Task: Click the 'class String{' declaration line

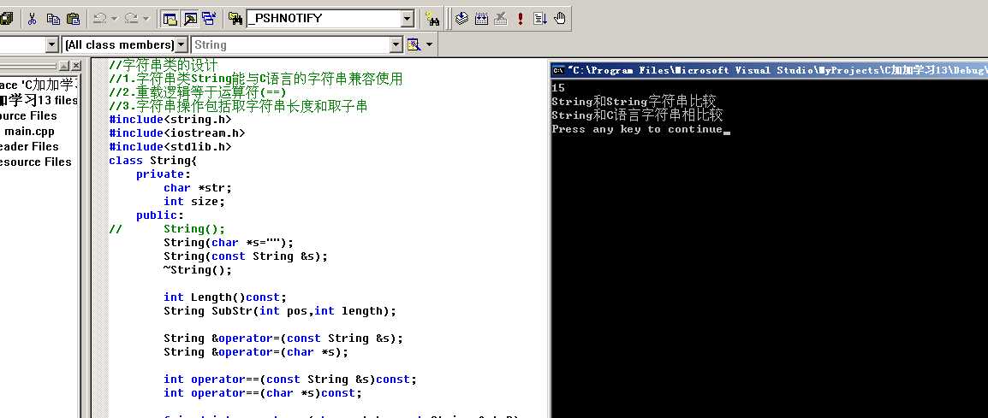Action: (x=153, y=161)
